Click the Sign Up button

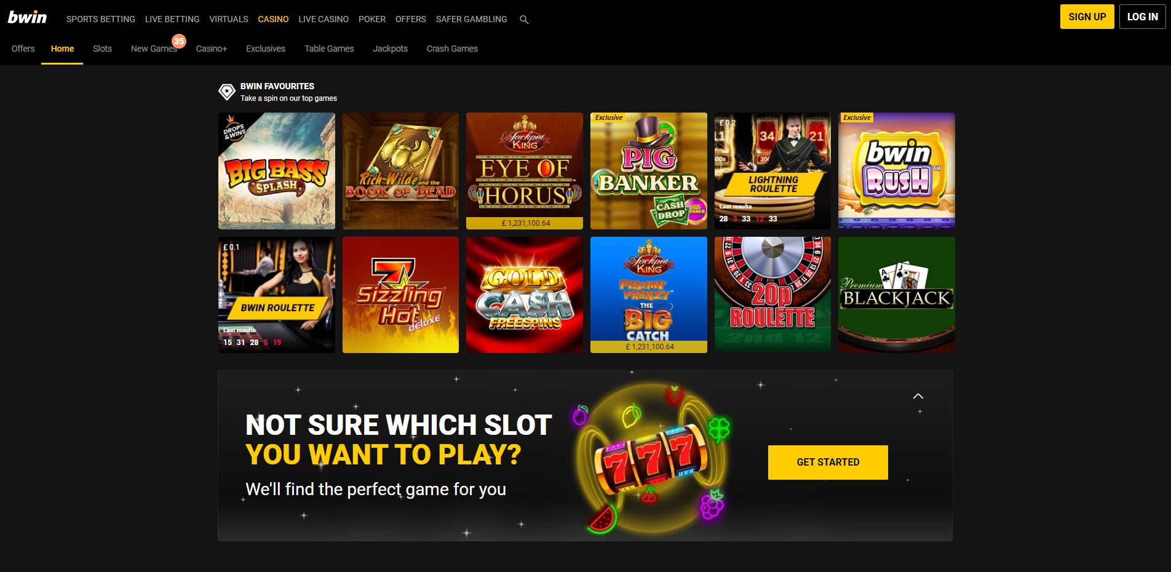click(x=1087, y=17)
